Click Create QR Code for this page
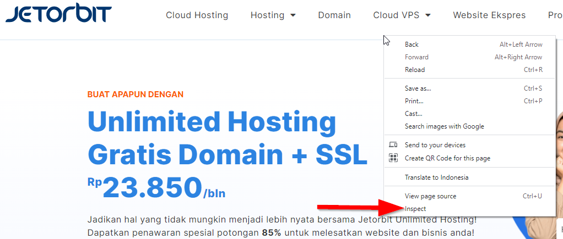The height and width of the screenshot is (239, 563). coord(470,158)
